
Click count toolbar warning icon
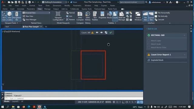tap(92, 33)
